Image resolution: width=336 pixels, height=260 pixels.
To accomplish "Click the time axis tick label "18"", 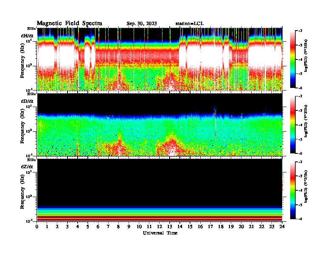I will 221,226.
